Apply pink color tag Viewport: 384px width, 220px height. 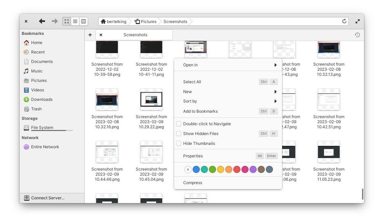[245, 169]
